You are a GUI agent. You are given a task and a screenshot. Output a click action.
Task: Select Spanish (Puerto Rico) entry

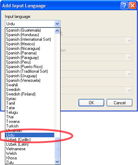[x=30, y=67]
